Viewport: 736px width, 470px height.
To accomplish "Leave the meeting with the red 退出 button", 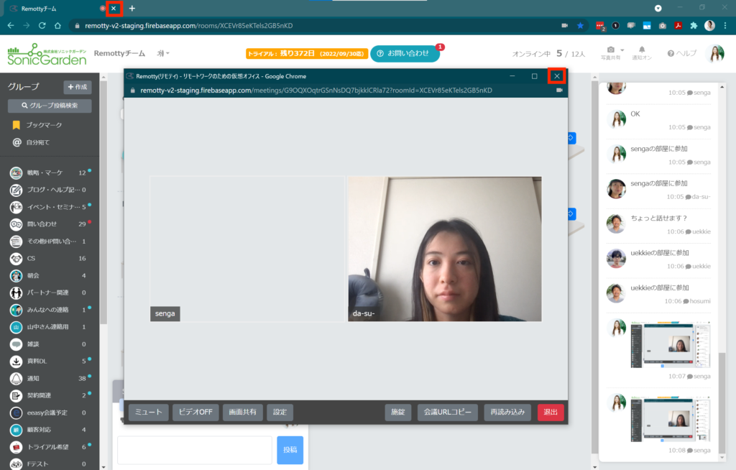I will 551,413.
